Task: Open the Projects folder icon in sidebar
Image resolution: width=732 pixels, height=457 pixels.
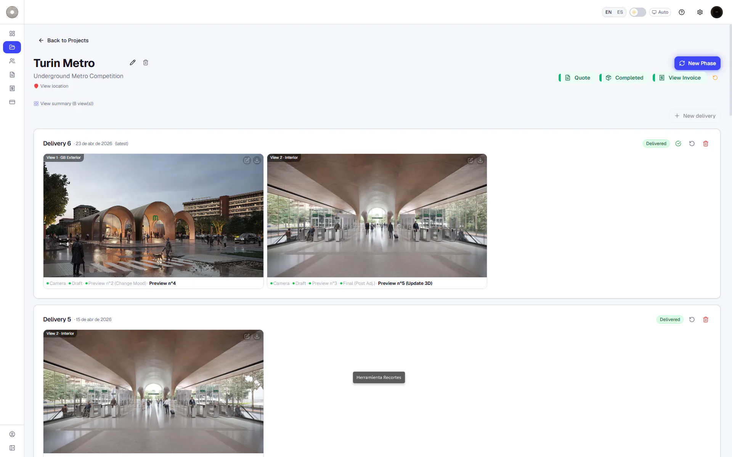Action: click(12, 47)
